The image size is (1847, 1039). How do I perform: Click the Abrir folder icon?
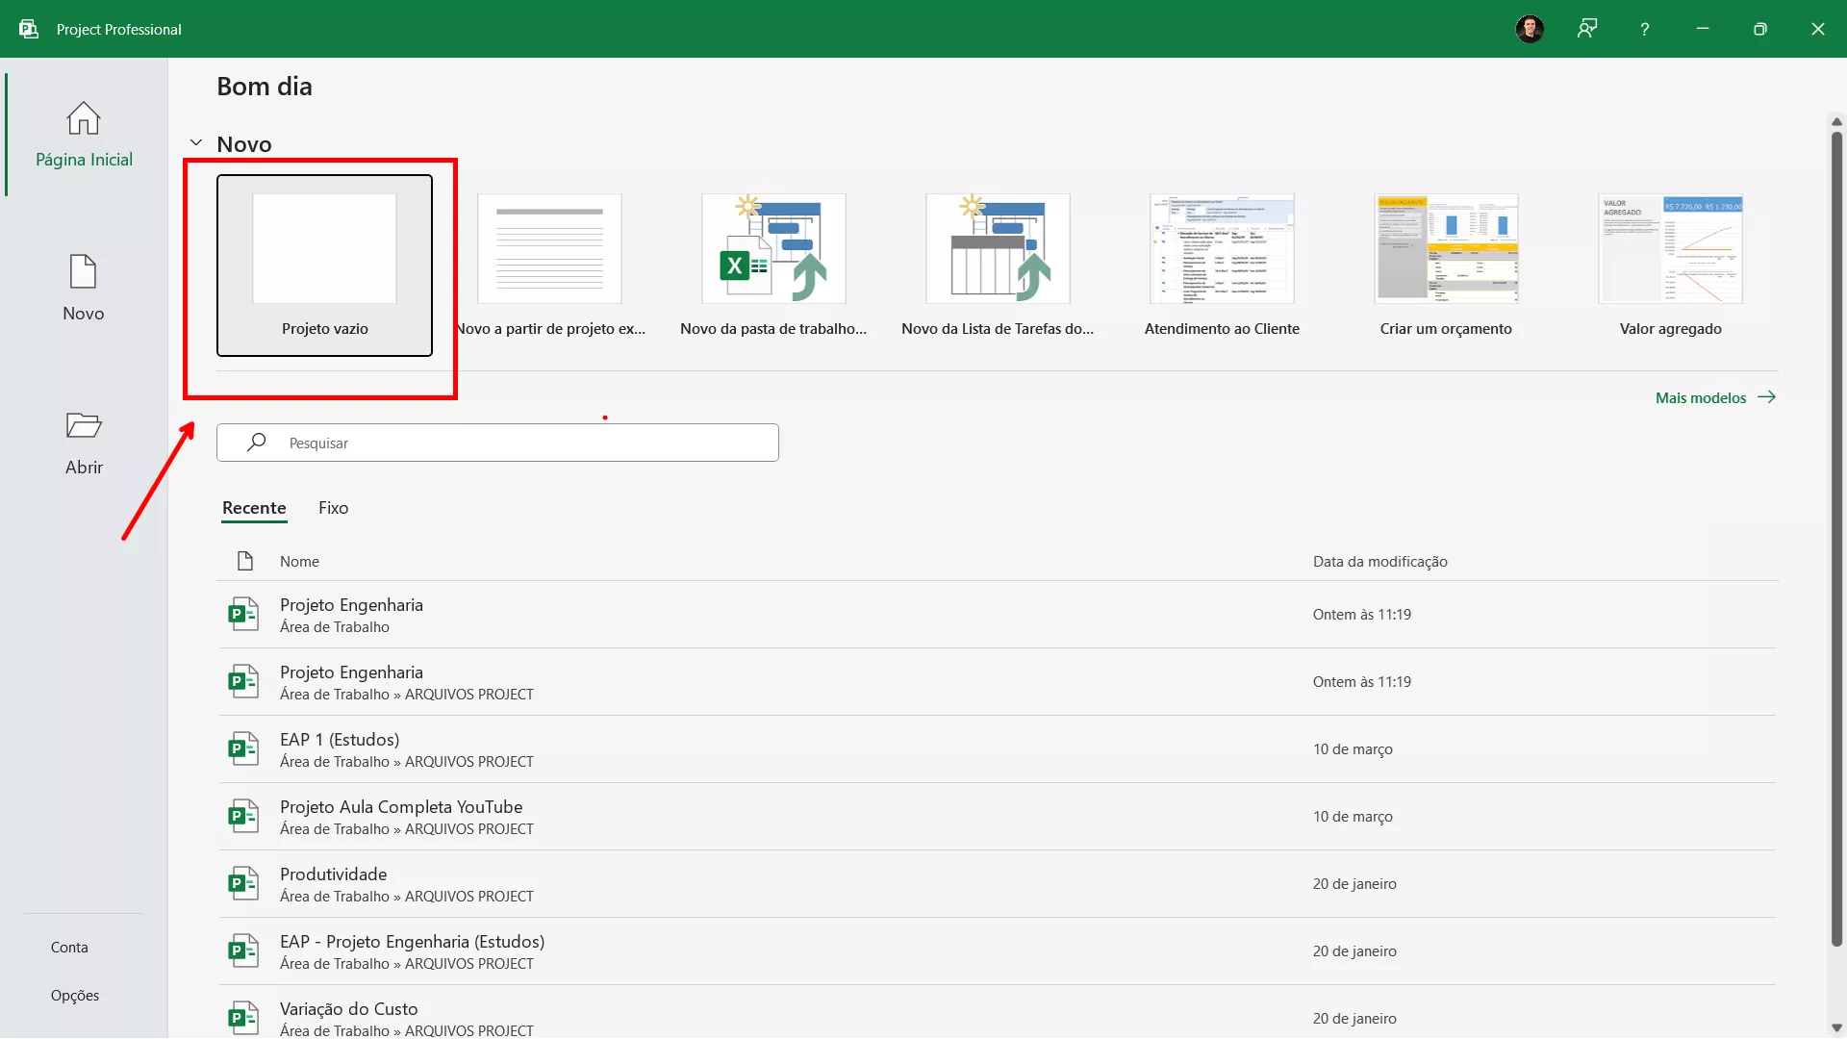[84, 425]
